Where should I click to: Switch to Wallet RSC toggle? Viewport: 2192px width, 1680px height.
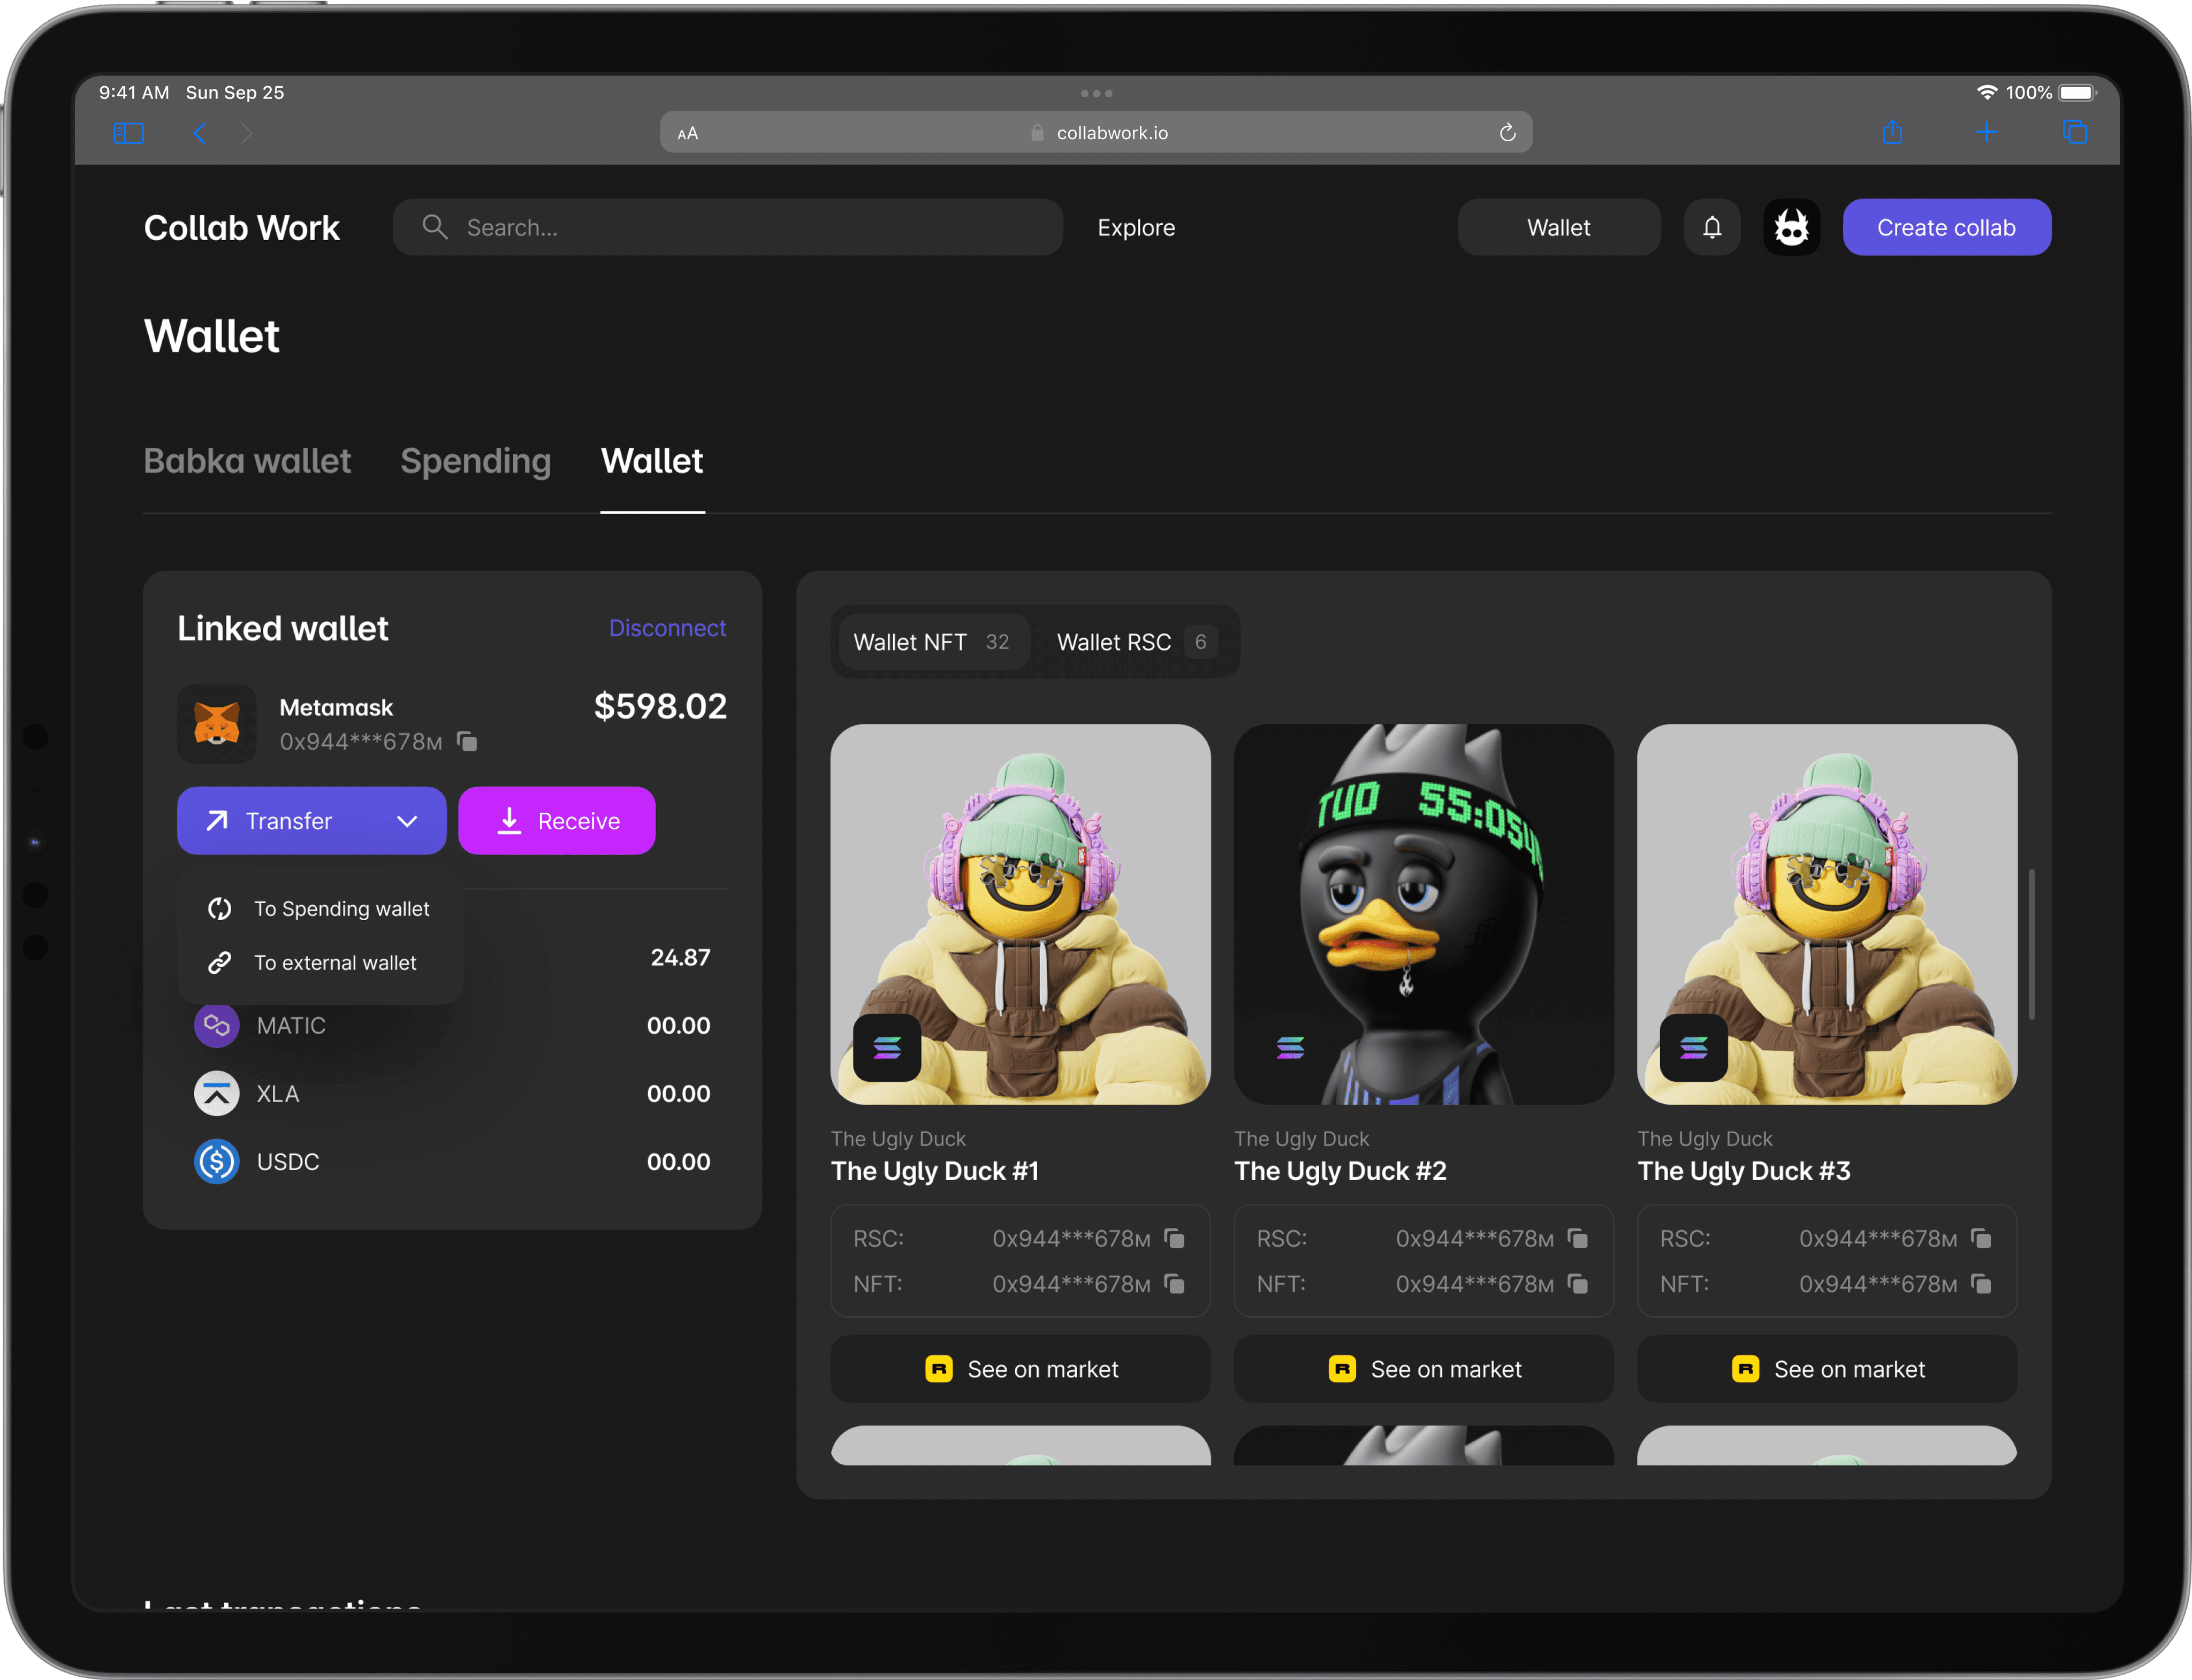1134,642
